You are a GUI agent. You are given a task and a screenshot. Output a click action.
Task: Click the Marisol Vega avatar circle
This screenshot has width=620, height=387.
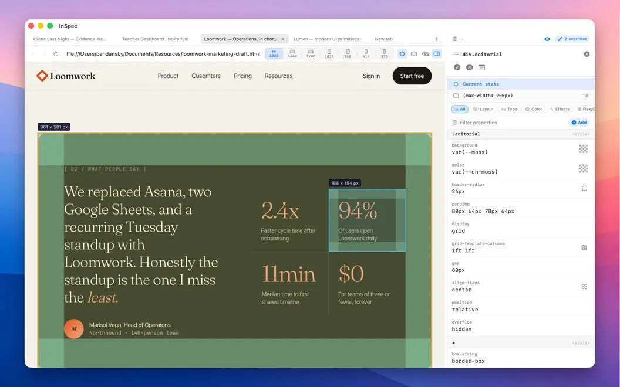point(74,328)
